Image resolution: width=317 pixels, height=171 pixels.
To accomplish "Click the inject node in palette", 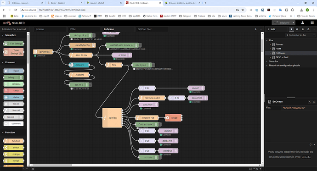I will pyautogui.click(x=13, y=71).
